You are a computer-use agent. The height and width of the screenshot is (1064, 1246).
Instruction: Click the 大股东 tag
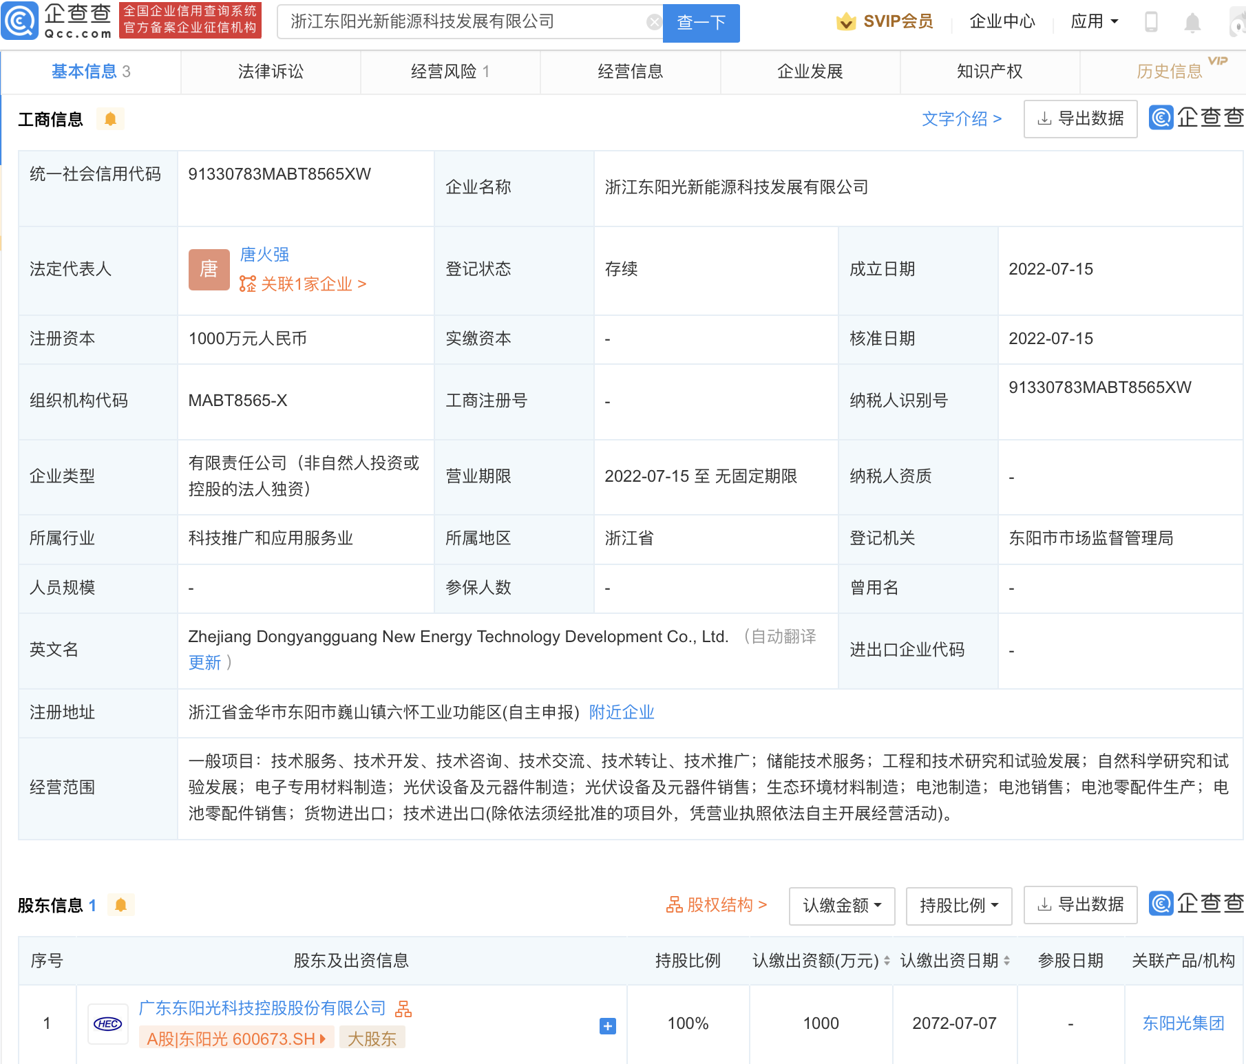pos(372,1039)
